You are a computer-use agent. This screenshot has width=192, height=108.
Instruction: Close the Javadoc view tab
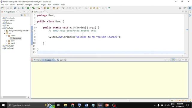pyautogui.click(x=53, y=60)
